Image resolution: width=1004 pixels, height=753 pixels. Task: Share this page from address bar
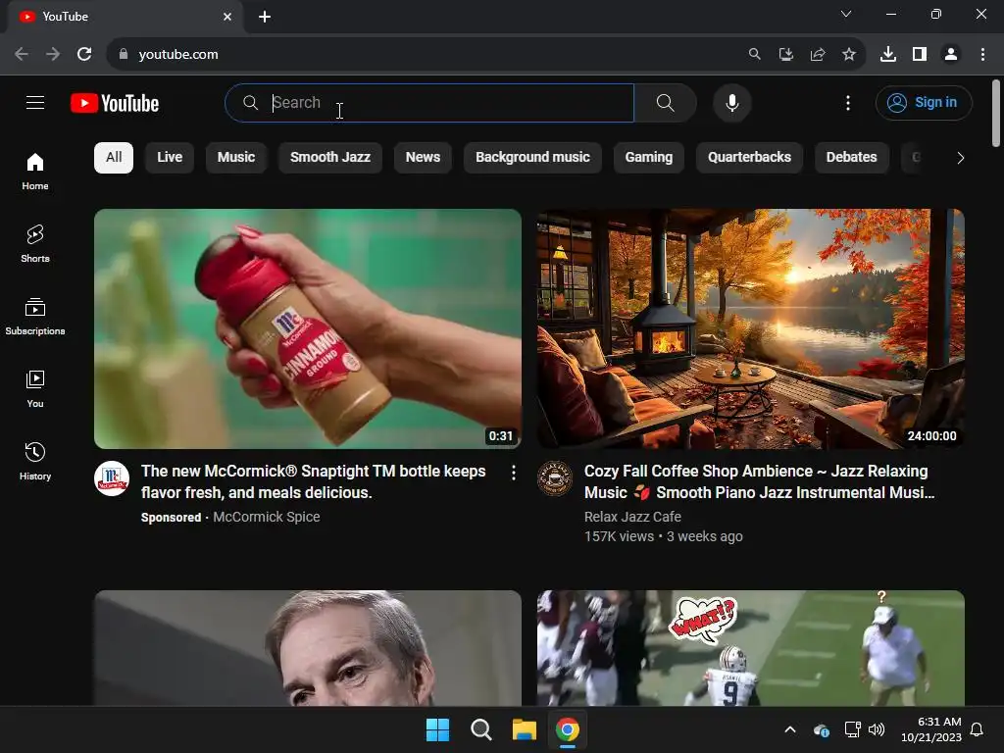[x=818, y=55]
